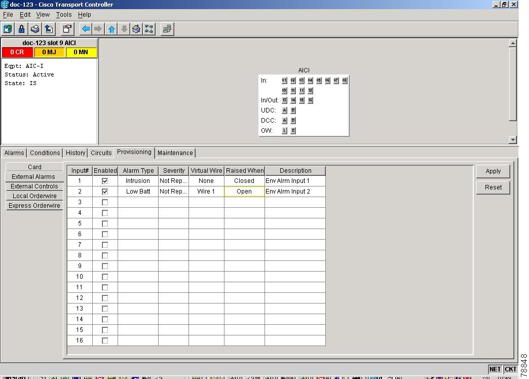This screenshot has height=379, width=529.
Task: Switch to the Alarms tab
Action: (14, 153)
